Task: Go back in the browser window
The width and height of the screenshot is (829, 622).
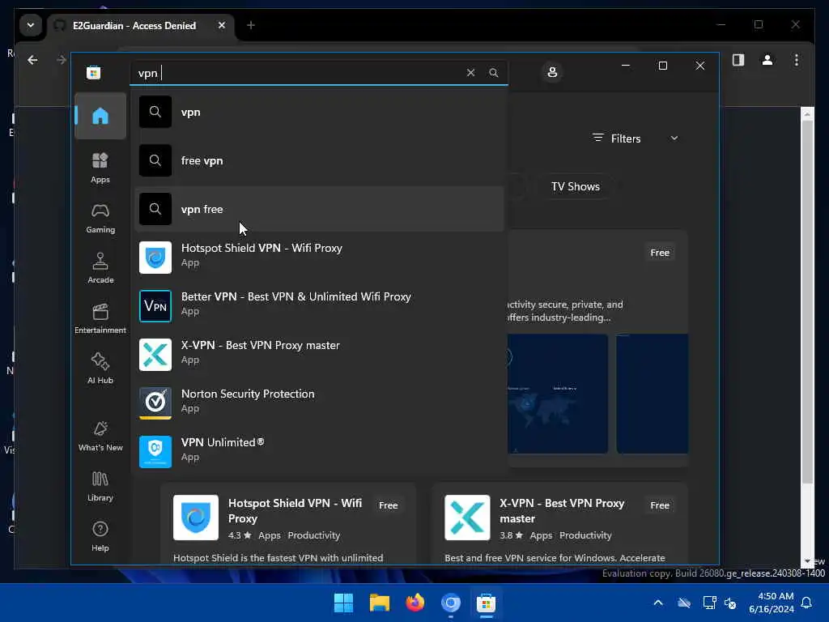Action: coord(32,60)
